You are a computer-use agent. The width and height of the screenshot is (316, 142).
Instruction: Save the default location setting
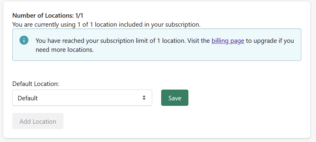click(175, 98)
